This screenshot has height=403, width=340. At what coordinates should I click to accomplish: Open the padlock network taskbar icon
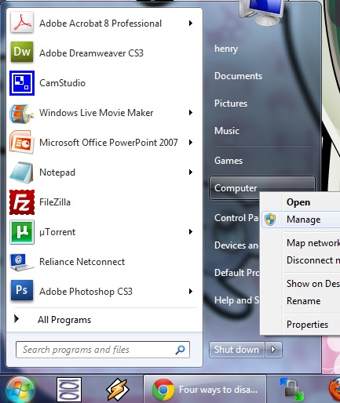(292, 389)
